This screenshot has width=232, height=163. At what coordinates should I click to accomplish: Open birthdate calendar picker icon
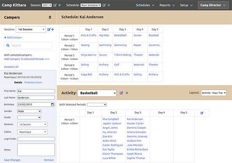(x=52, y=105)
